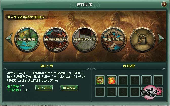The image size is (170, 106).
Task: Click the fourth empty reward slot in top row
Action: click(135, 80)
